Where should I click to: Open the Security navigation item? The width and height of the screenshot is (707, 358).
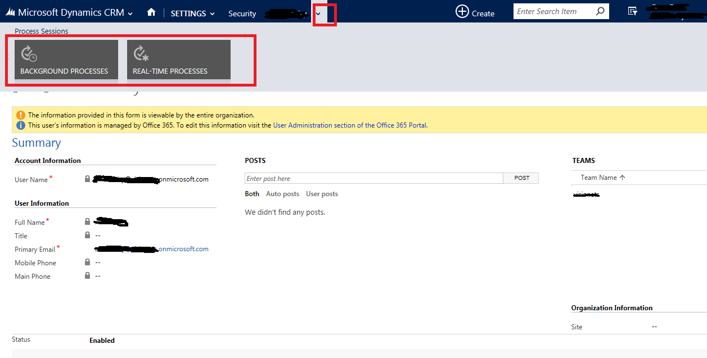click(x=242, y=13)
